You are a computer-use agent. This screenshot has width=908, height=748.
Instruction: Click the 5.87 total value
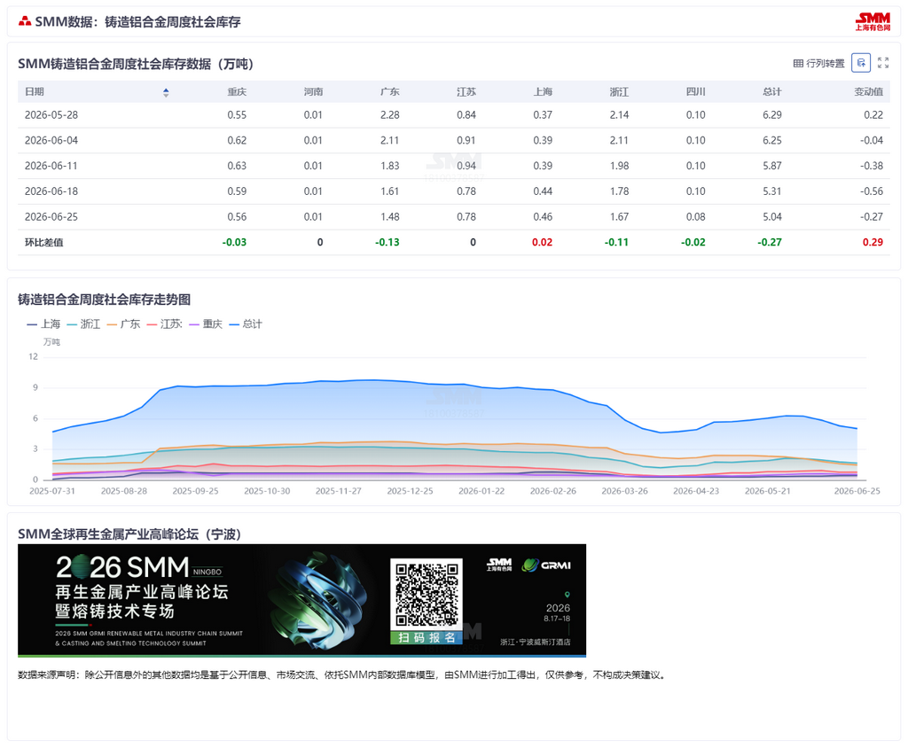[772, 166]
